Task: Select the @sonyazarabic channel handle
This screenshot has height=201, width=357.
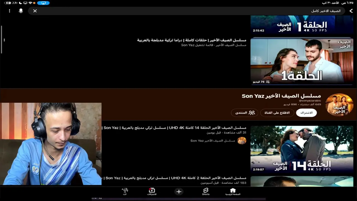Action: point(310,100)
